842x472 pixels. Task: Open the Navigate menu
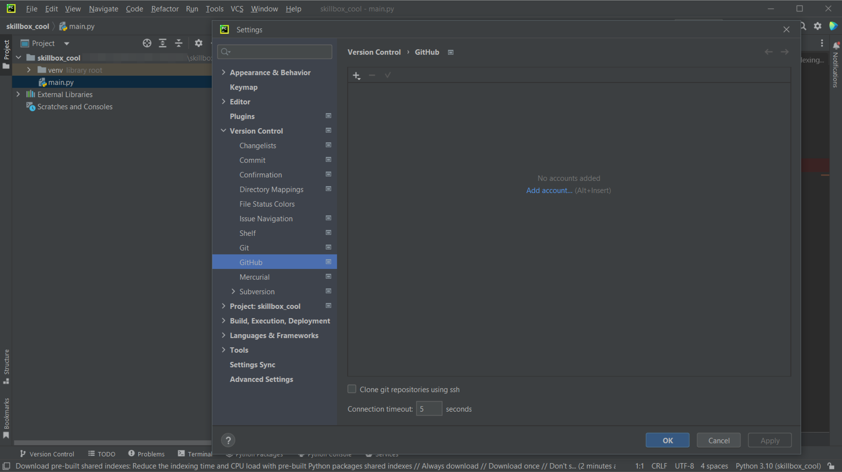pos(104,9)
